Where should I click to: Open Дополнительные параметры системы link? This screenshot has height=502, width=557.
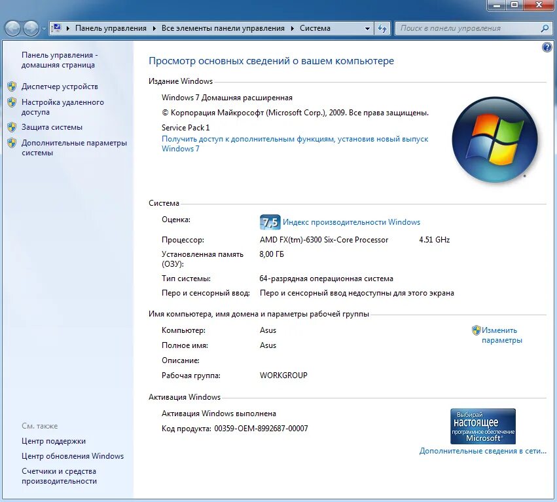point(74,147)
